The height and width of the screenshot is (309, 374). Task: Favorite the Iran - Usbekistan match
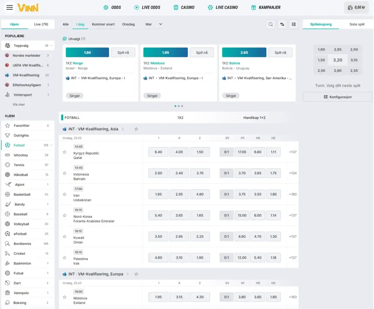coord(65,194)
